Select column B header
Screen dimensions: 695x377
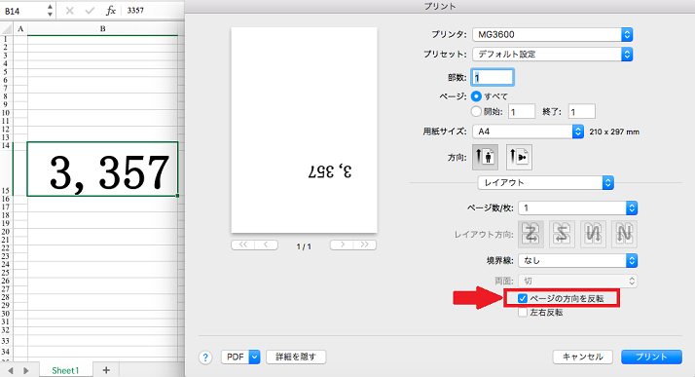tap(102, 29)
